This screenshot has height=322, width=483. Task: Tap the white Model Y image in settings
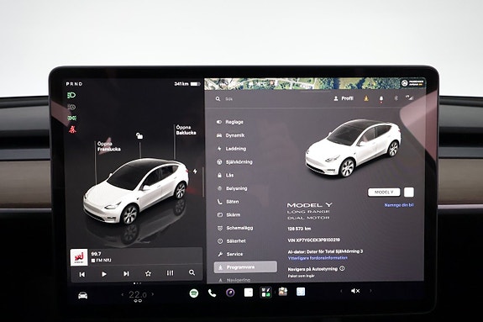point(353,148)
